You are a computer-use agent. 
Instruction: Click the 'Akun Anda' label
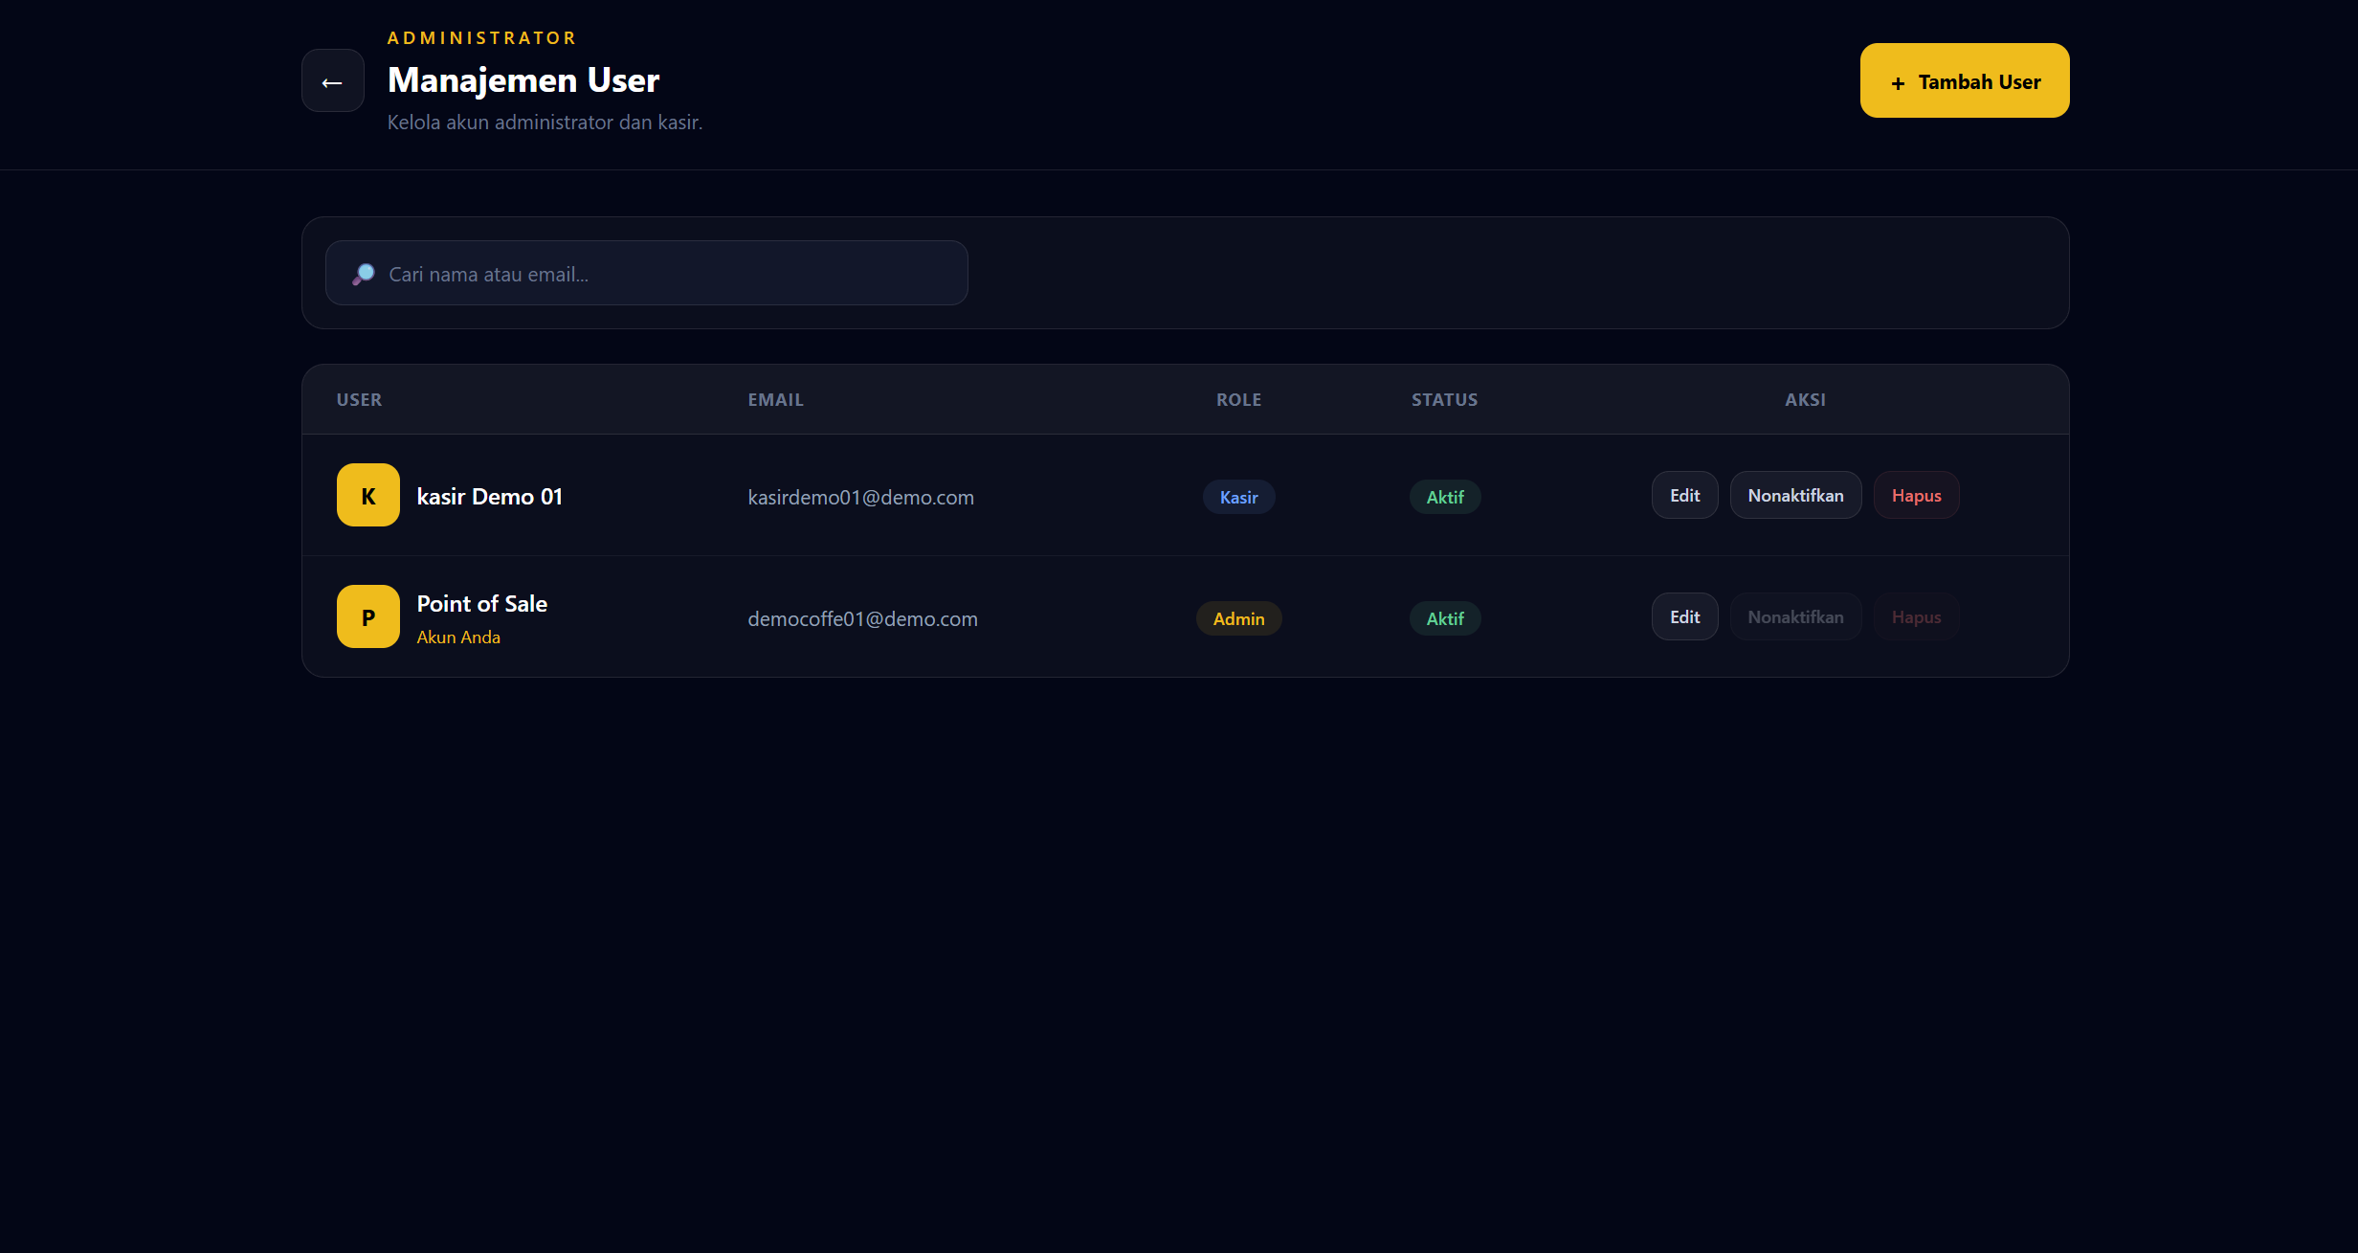pyautogui.click(x=458, y=637)
